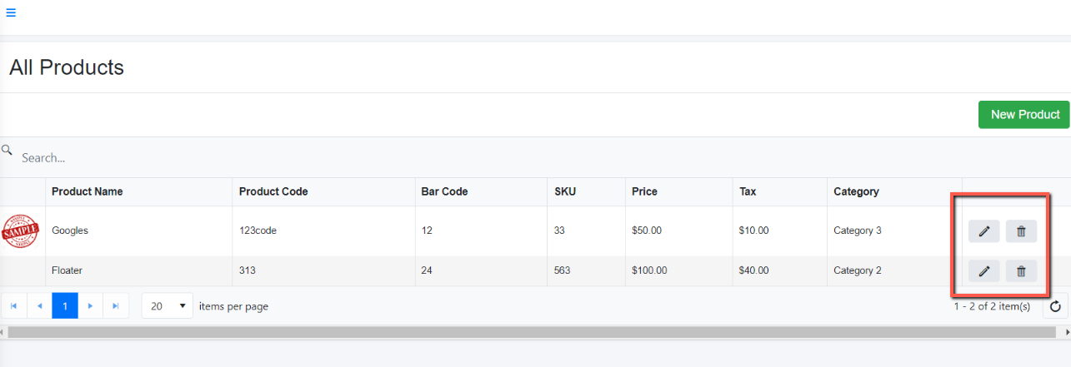This screenshot has height=367, width=1071.
Task: Click the horizontal scrollbar track
Action: tap(536, 332)
